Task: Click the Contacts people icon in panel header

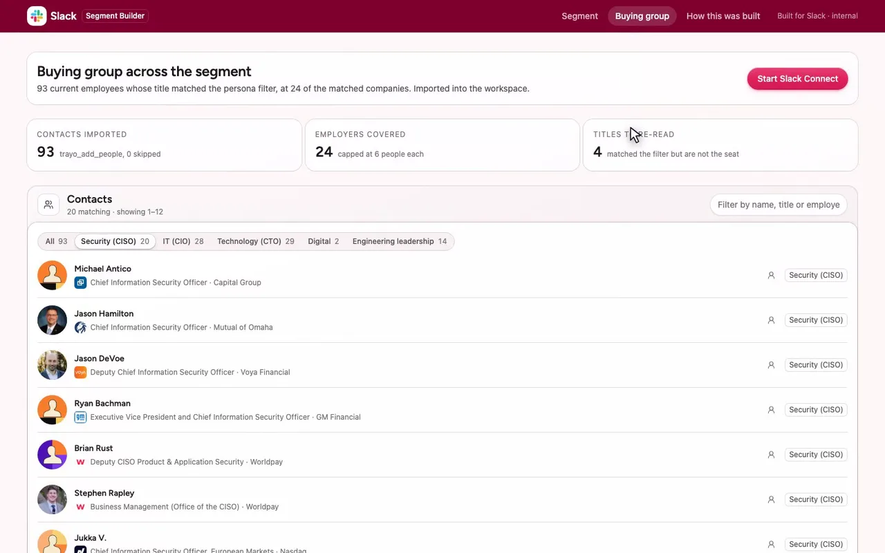Action: [48, 205]
